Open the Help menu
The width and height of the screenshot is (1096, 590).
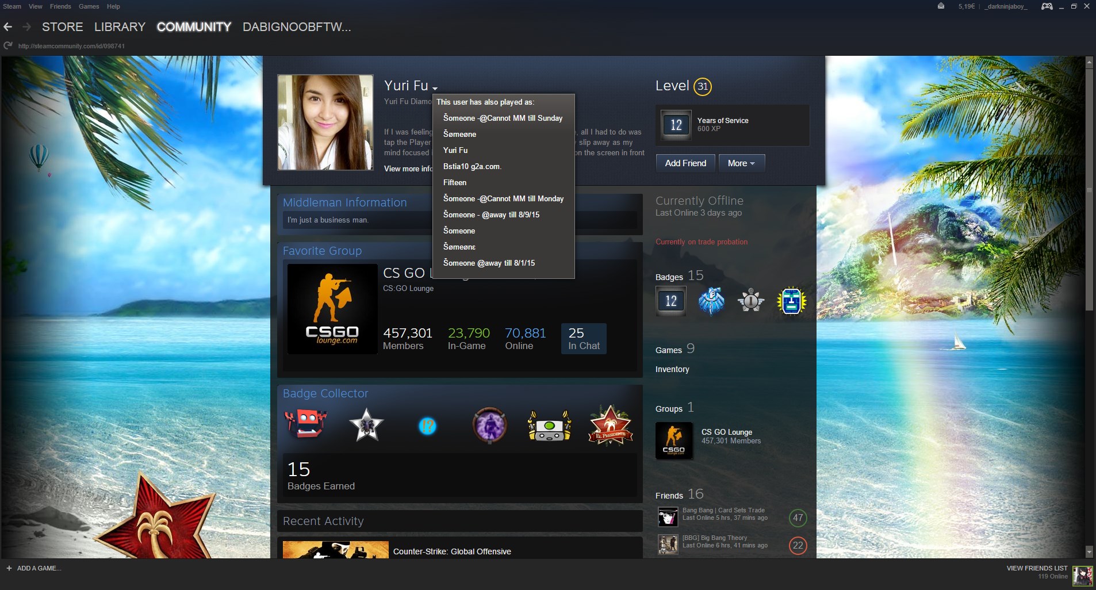point(113,6)
